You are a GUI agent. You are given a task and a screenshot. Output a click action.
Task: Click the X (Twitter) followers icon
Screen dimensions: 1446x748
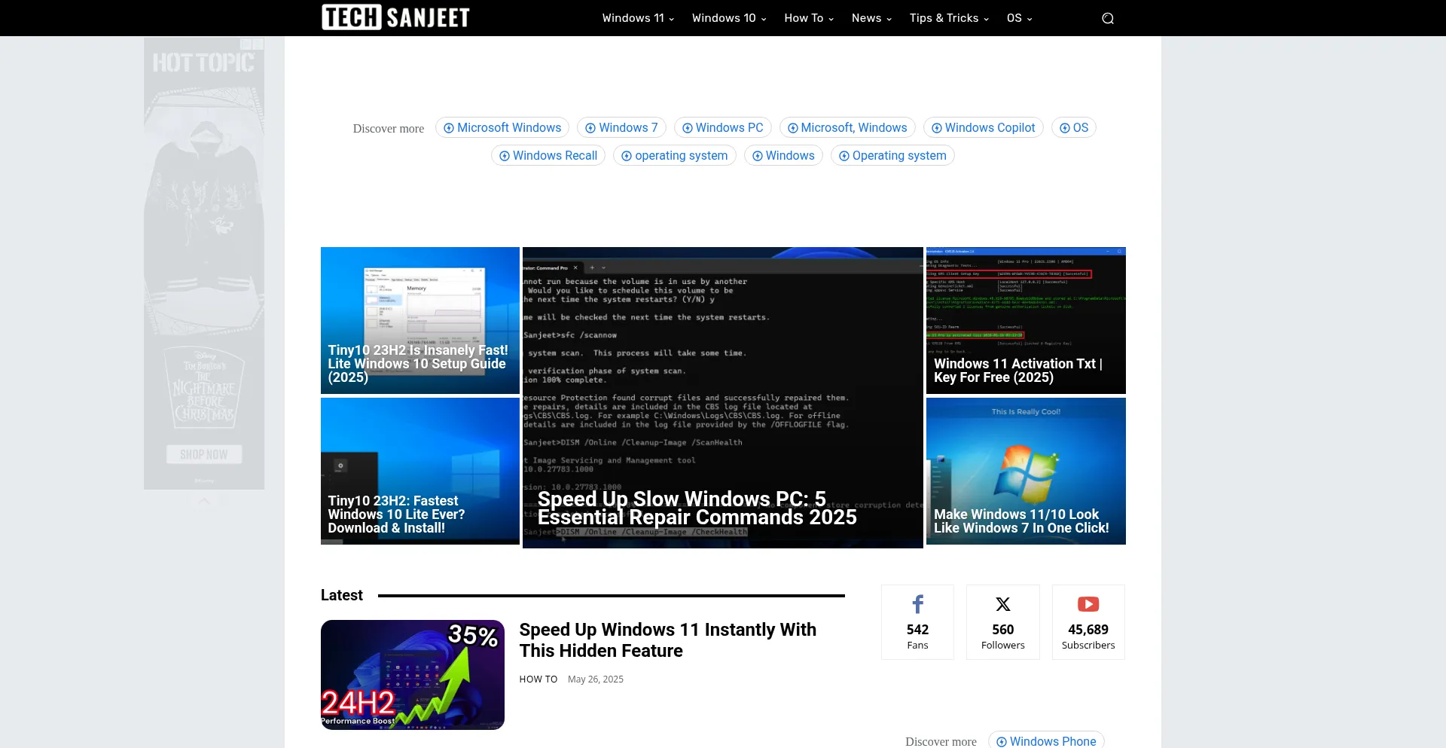(x=1002, y=604)
